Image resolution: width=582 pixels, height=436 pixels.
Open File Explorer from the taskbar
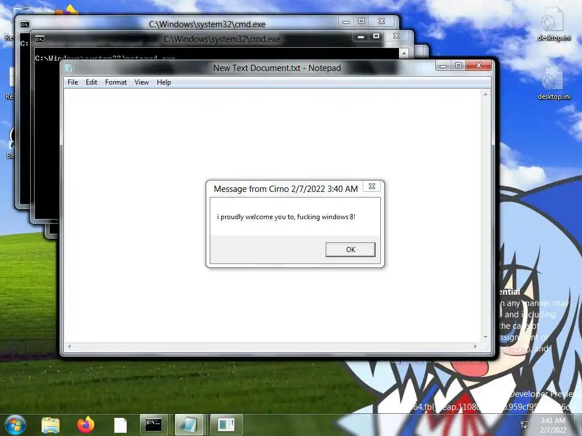[x=51, y=425]
